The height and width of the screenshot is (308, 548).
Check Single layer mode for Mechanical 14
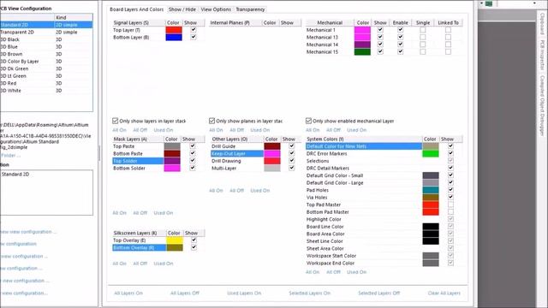422,44
